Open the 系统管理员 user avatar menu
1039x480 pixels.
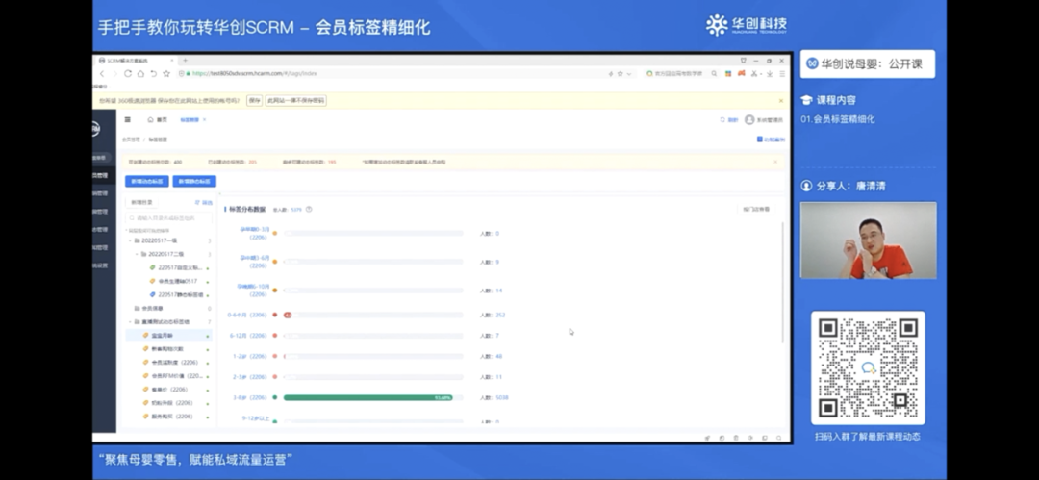click(763, 120)
